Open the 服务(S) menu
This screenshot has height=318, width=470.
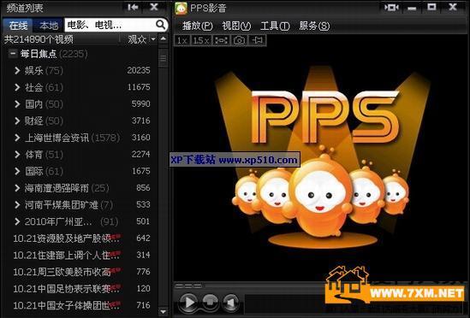[314, 26]
